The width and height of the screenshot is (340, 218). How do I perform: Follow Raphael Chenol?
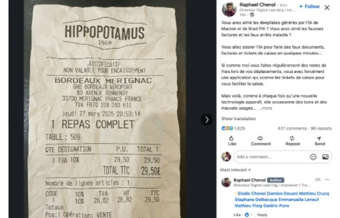(x=309, y=6)
